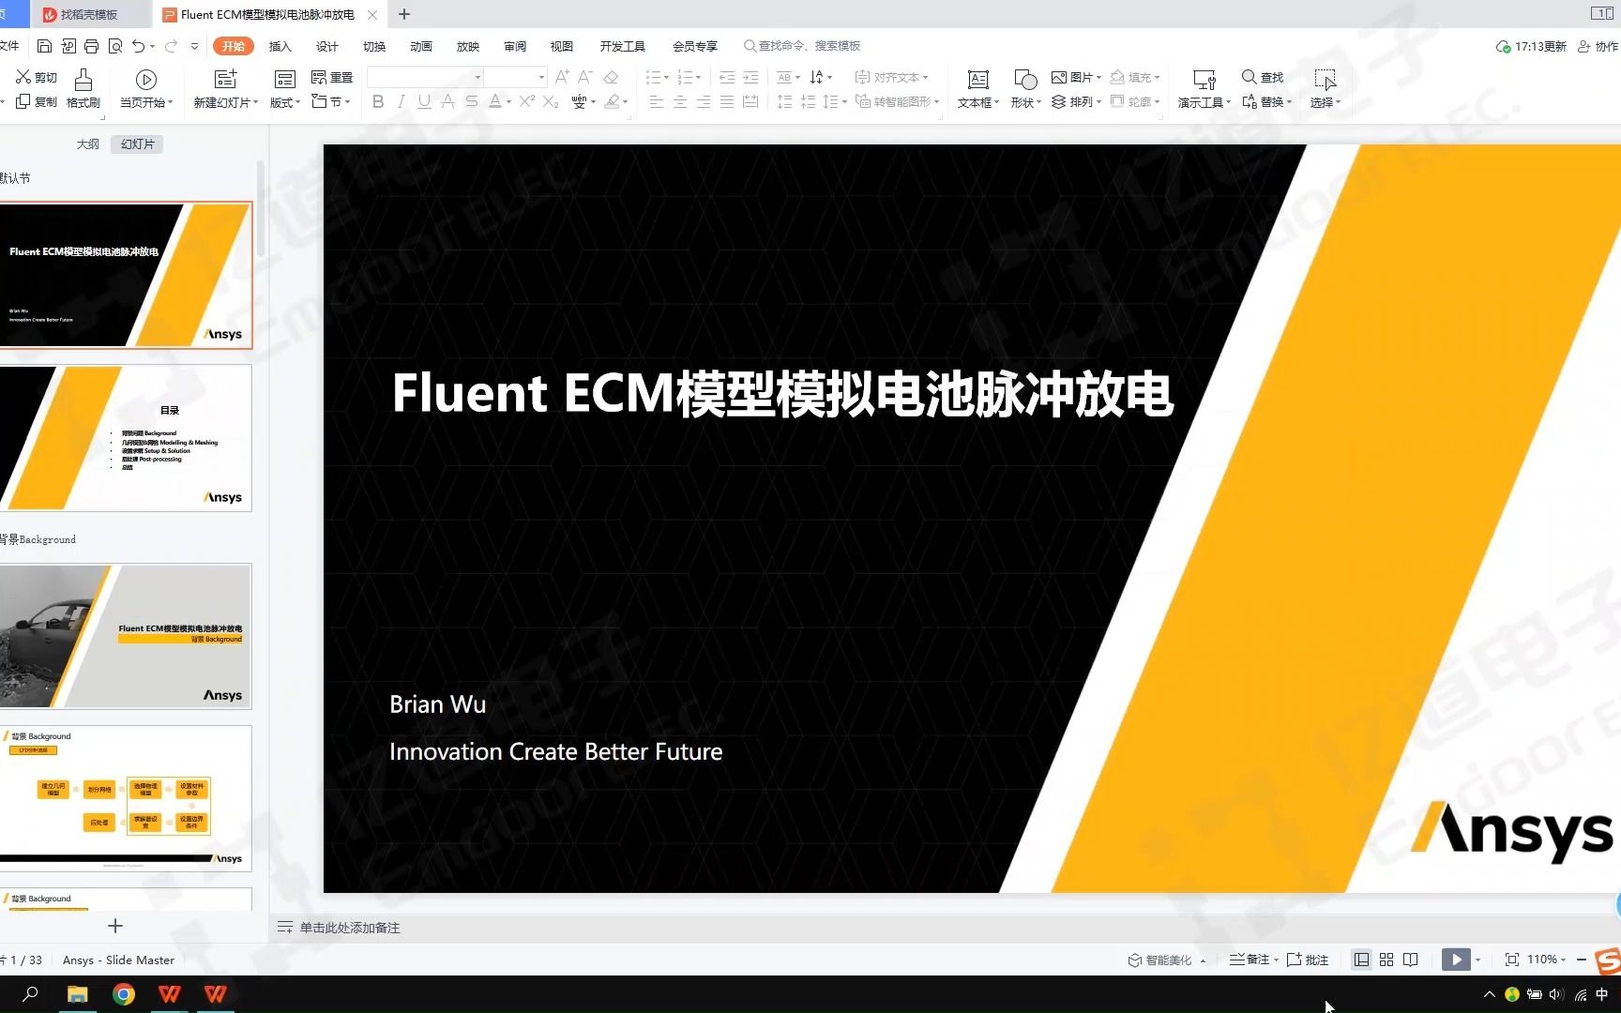Screen dimensions: 1621x1013
Task: Click the Copy (复制) button
Action: click(x=36, y=101)
